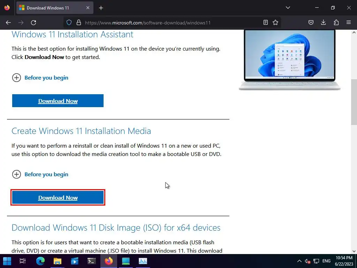Show hidden system tray icons

pos(299,261)
